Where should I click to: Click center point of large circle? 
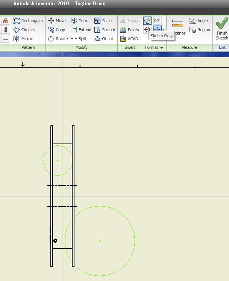[x=100, y=241]
